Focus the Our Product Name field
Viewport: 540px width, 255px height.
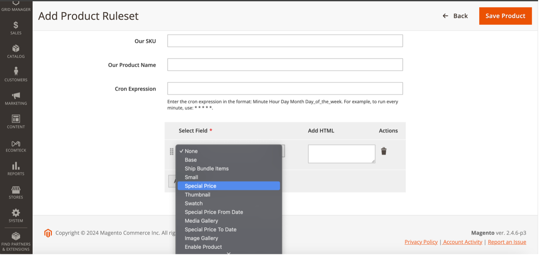[x=285, y=64]
